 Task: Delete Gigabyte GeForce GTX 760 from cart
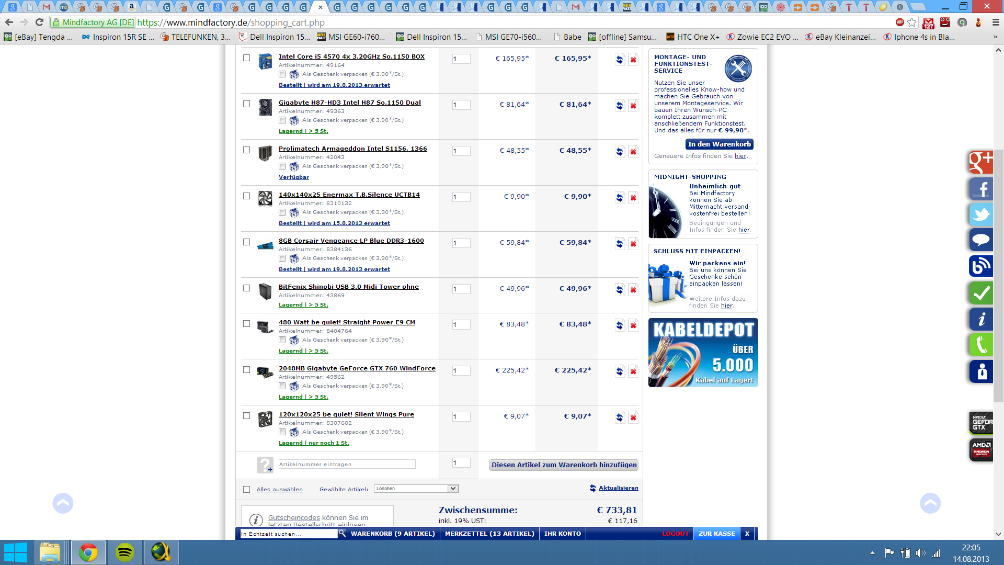(633, 371)
